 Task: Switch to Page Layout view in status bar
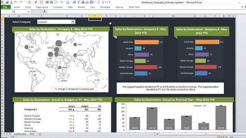[x=222, y=137]
